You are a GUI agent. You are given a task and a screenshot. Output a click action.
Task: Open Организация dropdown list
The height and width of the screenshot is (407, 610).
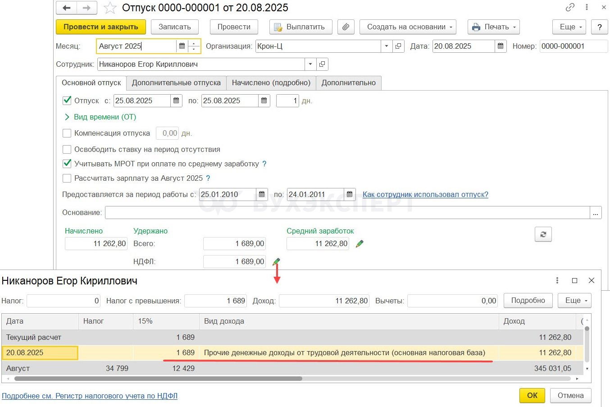click(x=386, y=46)
